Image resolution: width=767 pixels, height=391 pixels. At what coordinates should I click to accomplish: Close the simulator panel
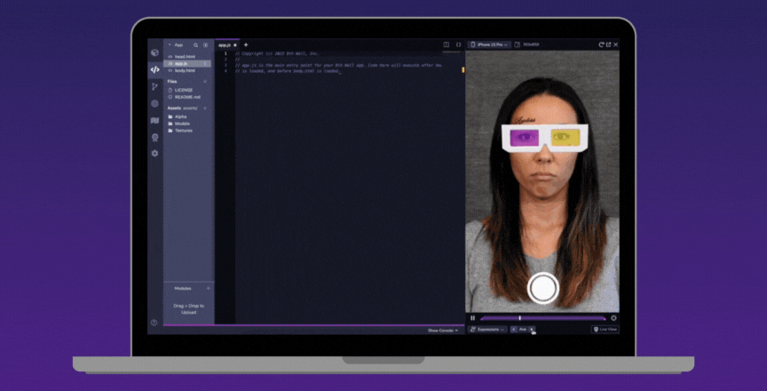pyautogui.click(x=616, y=44)
